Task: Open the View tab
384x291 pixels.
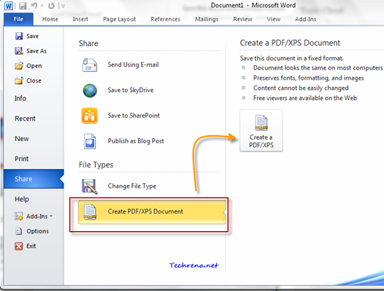Action: click(274, 19)
